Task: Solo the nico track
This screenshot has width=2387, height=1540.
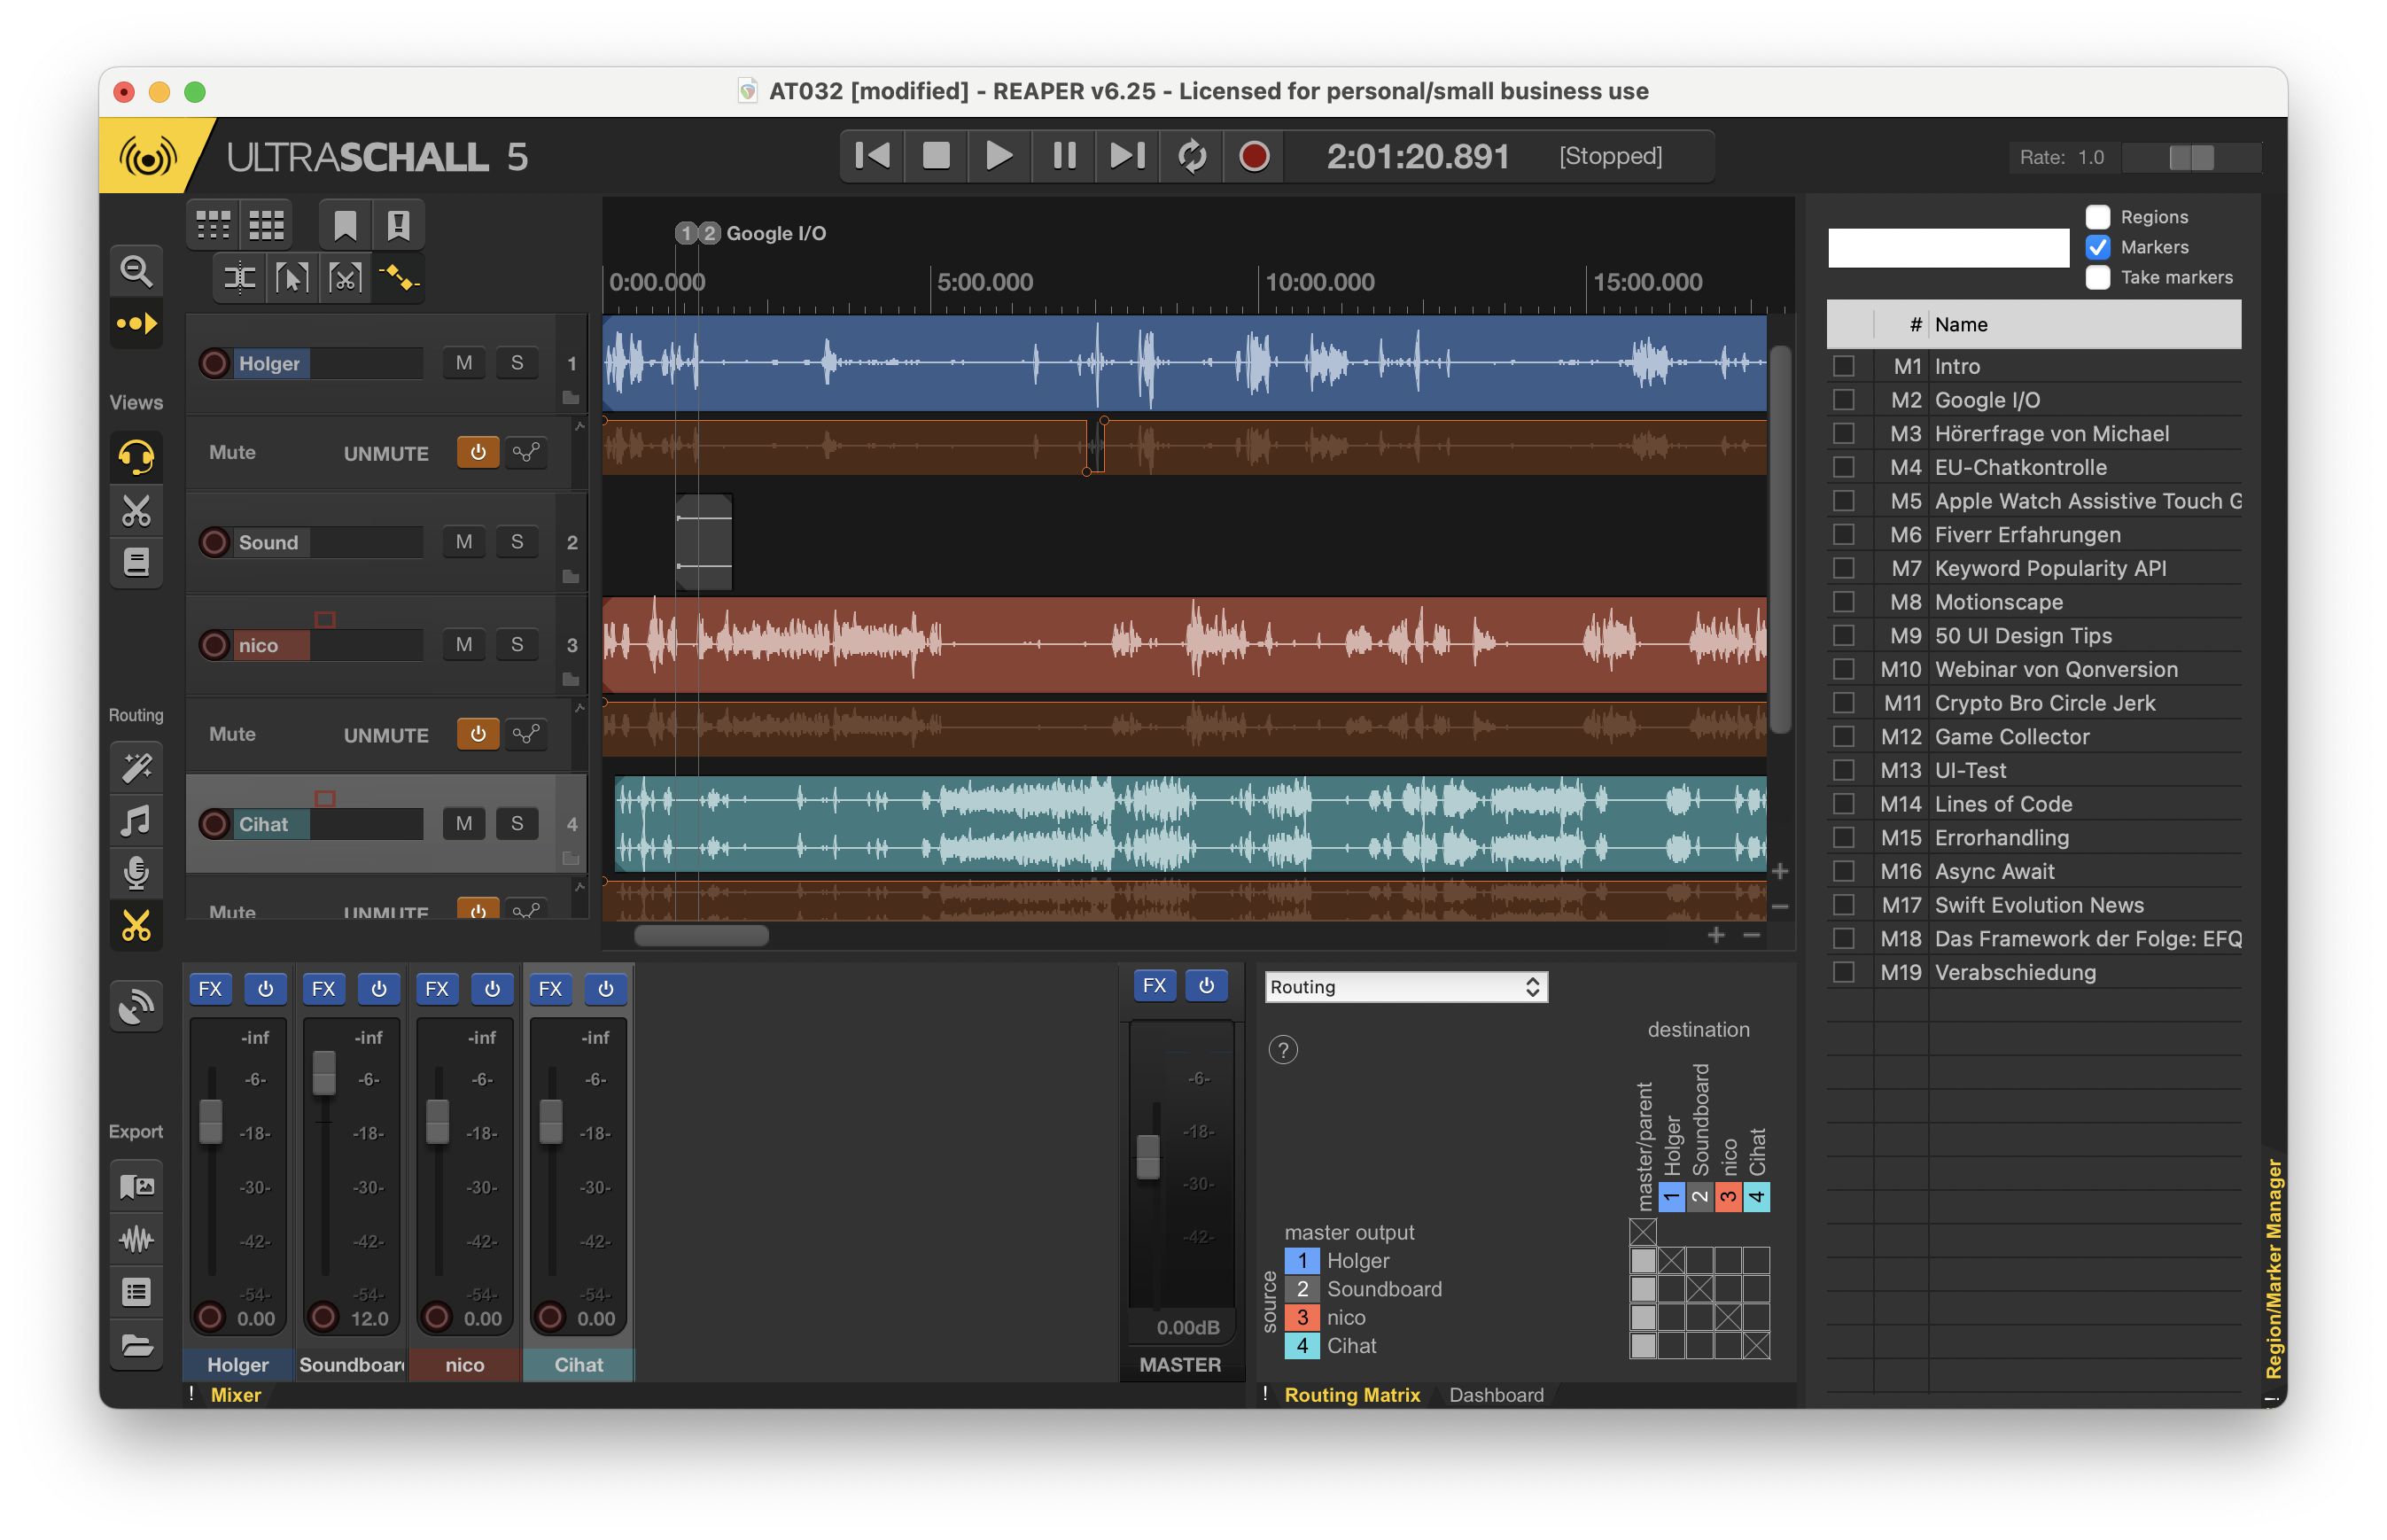Action: (x=517, y=645)
